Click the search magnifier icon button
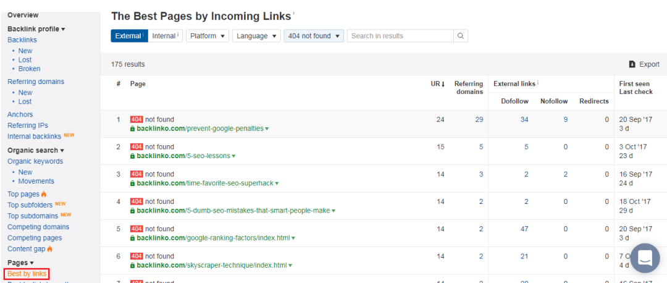 (461, 36)
